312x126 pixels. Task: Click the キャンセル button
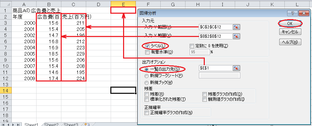pos(290,32)
